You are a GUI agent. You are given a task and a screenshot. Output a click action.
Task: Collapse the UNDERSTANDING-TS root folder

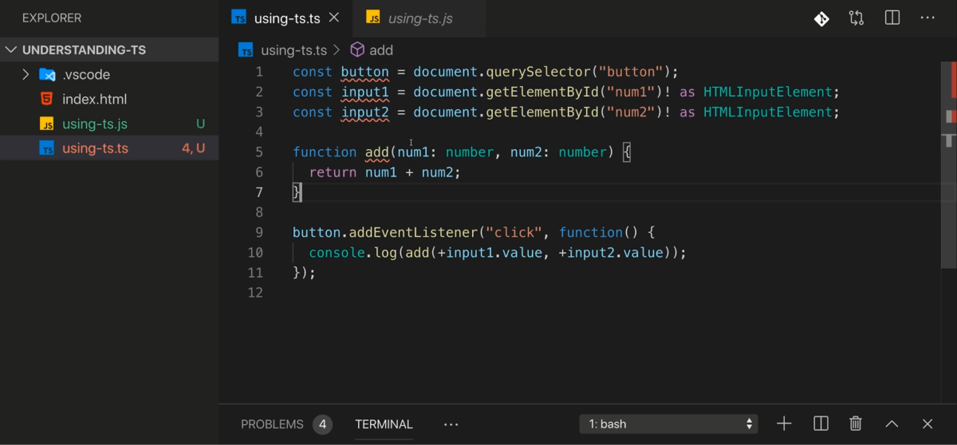pyautogui.click(x=11, y=49)
